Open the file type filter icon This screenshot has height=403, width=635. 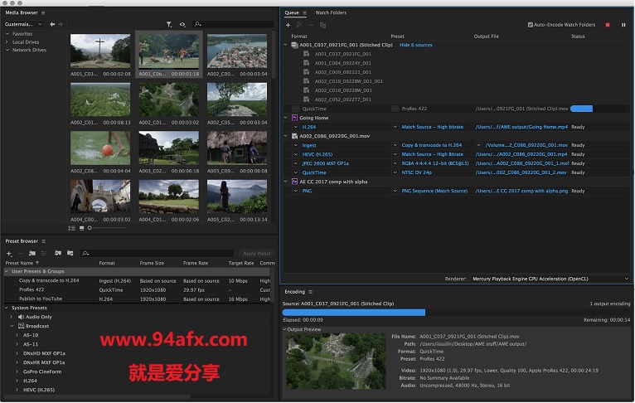pyautogui.click(x=169, y=25)
